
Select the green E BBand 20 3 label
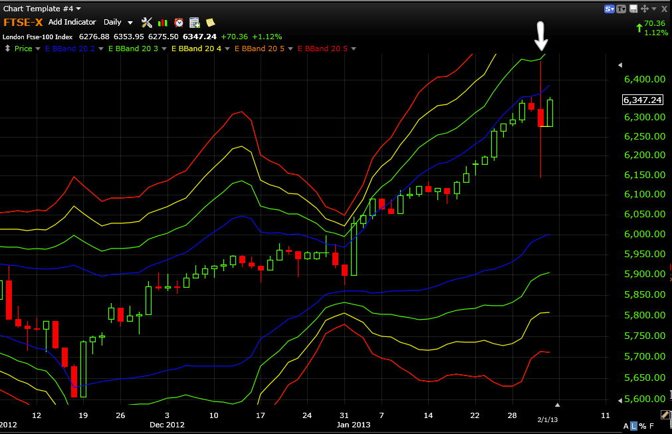coord(133,49)
